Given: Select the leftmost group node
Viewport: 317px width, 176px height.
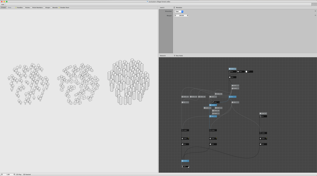Looking at the screenshot, I should [185, 144].
